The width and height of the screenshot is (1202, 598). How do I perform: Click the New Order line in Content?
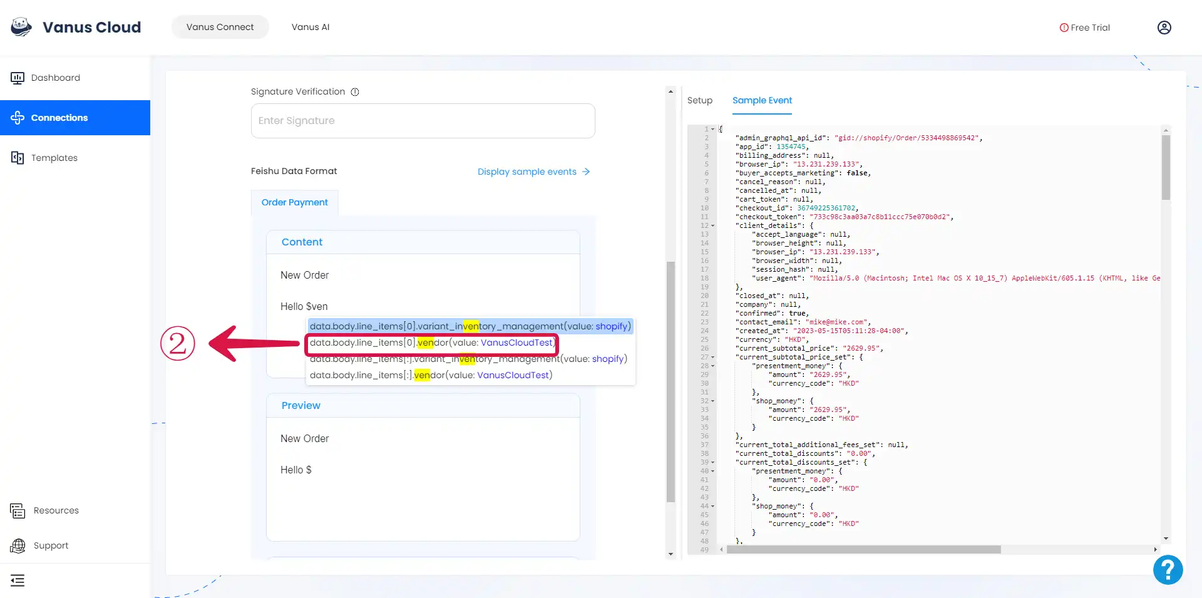(305, 275)
